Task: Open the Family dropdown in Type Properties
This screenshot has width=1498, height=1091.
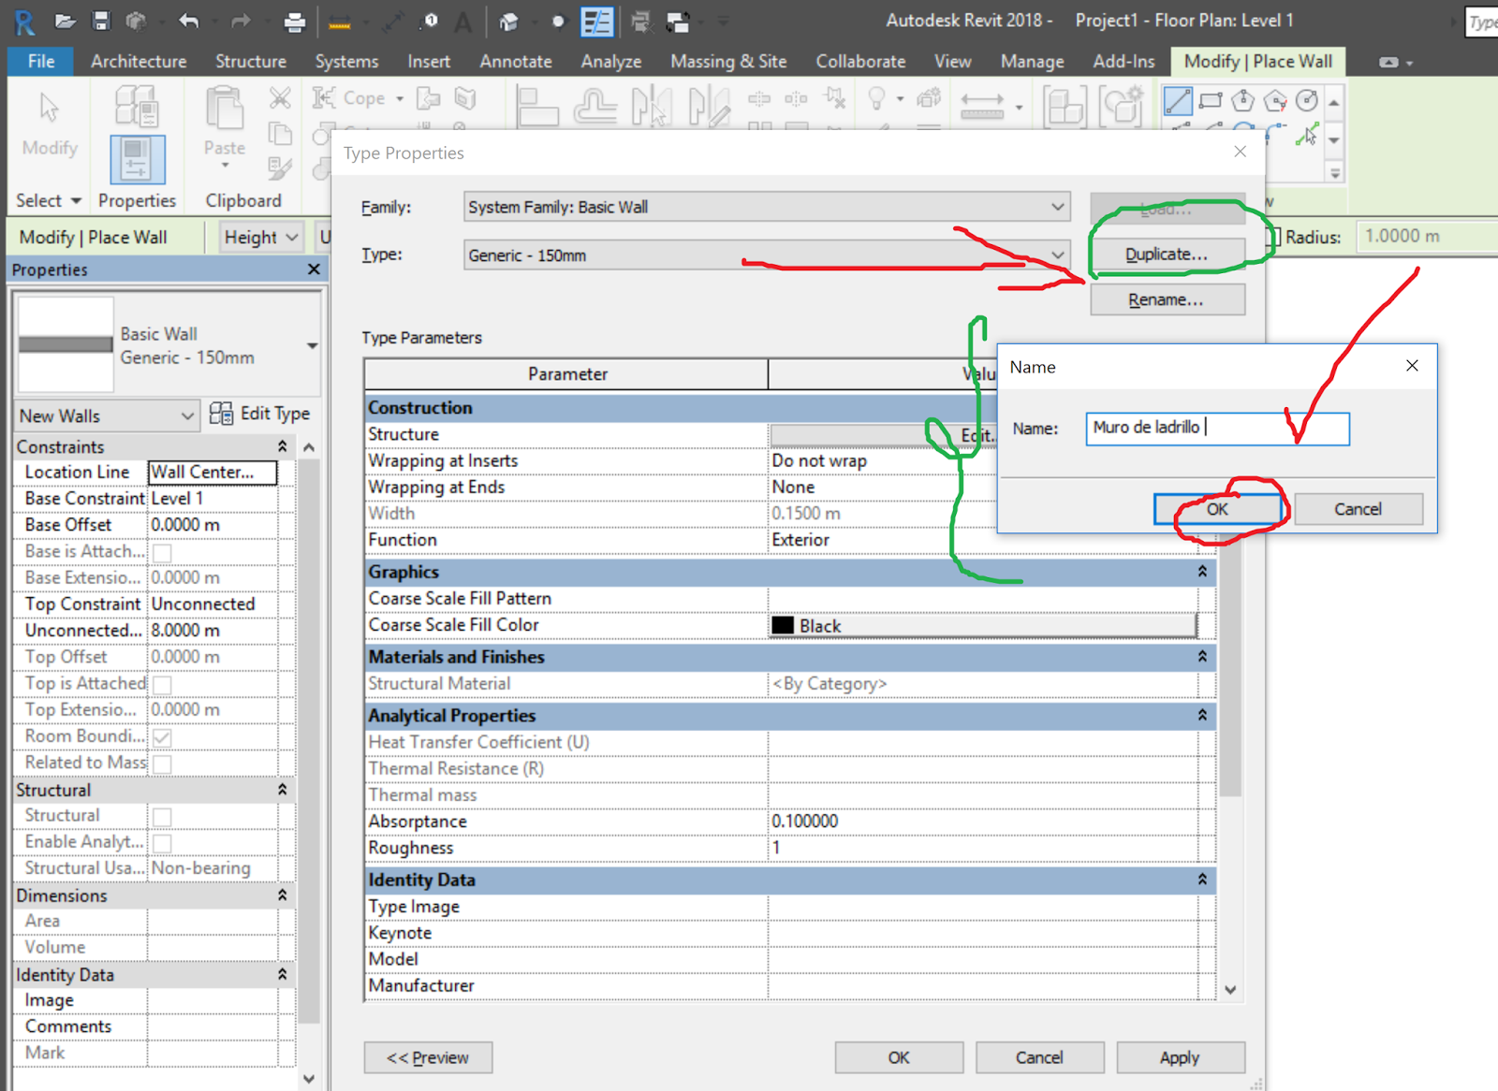Action: tap(767, 207)
